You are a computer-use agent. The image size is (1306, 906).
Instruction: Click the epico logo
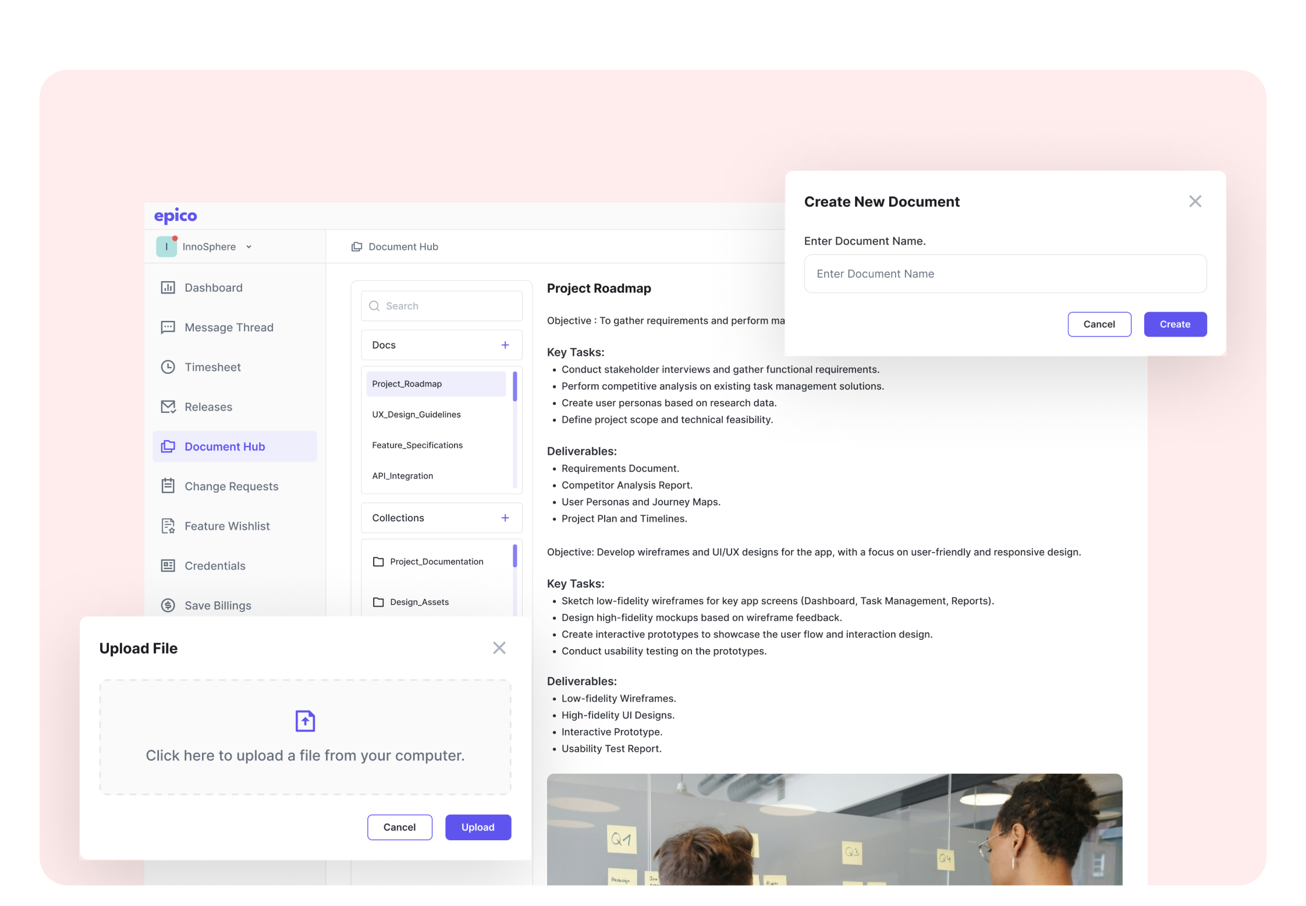click(x=175, y=216)
